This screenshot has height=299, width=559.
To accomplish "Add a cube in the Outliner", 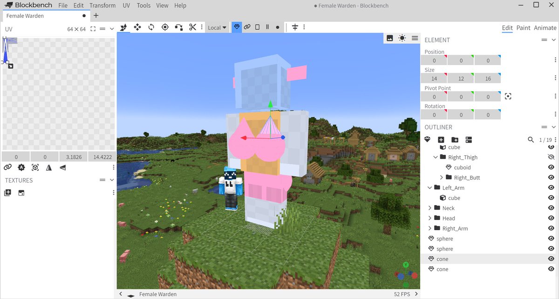I will pyautogui.click(x=441, y=140).
